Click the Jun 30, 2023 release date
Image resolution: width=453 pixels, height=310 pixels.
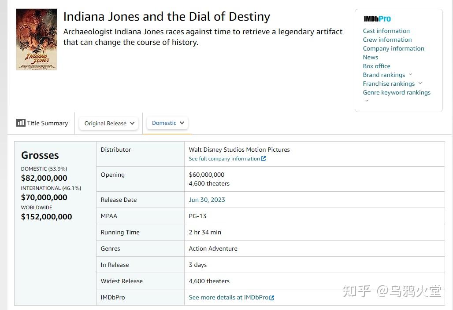[207, 200]
